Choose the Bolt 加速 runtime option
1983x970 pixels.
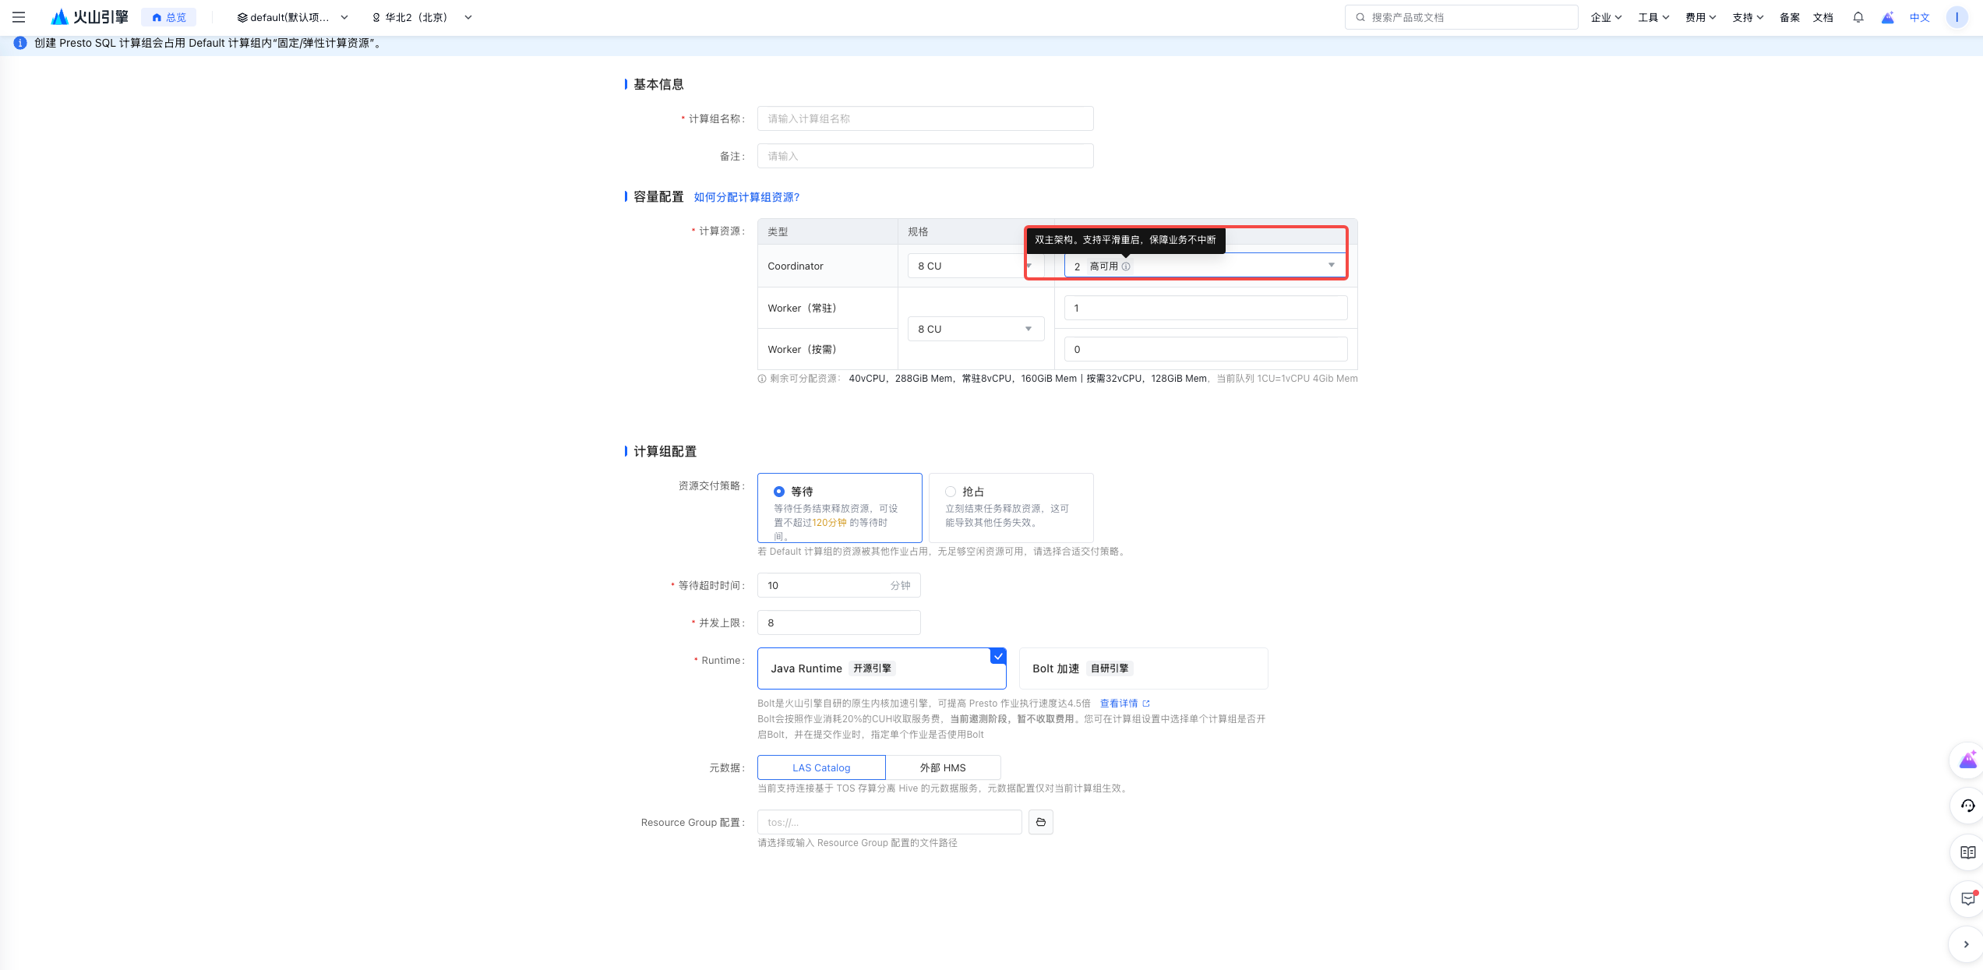click(1144, 668)
